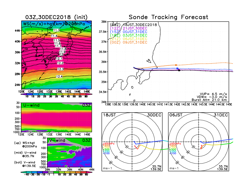Click the orange square burst marker on track
The height and width of the screenshot is (188, 244).
point(176,65)
